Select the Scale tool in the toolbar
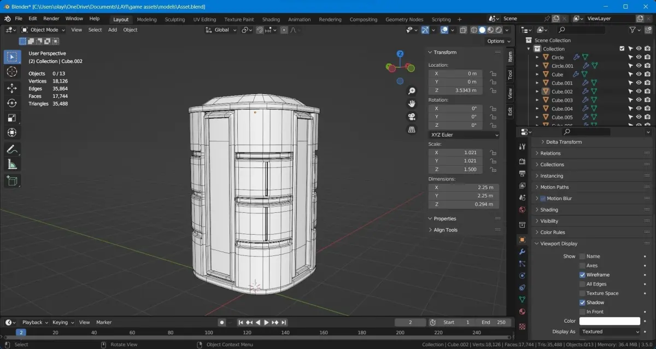This screenshot has height=349, width=656. (12, 118)
